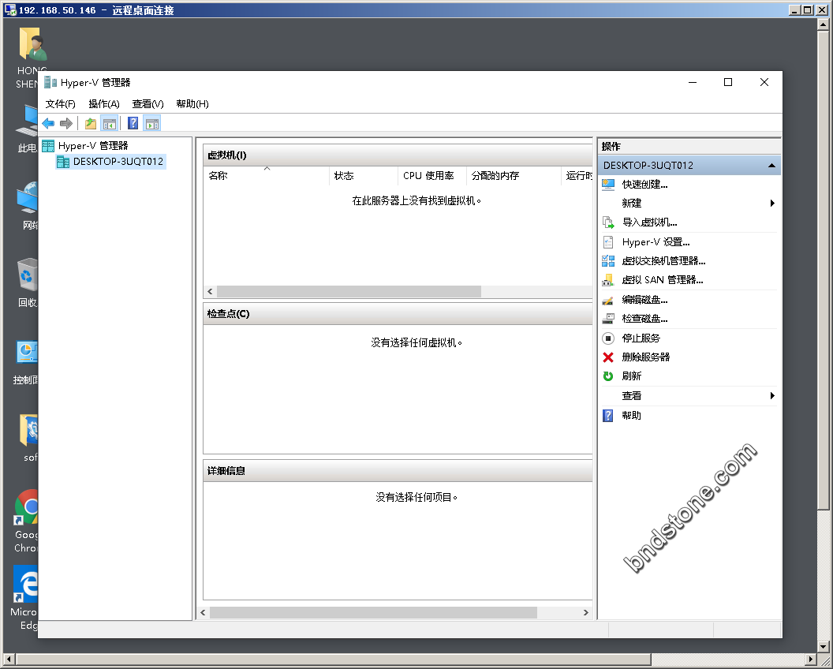Click the red X 删除服务器 icon

point(608,357)
